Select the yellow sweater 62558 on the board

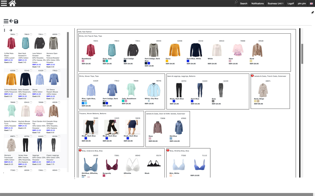pyautogui.click(x=175, y=50)
